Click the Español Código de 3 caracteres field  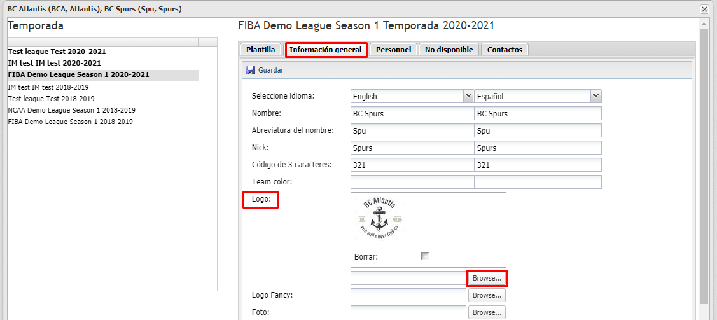click(x=538, y=165)
